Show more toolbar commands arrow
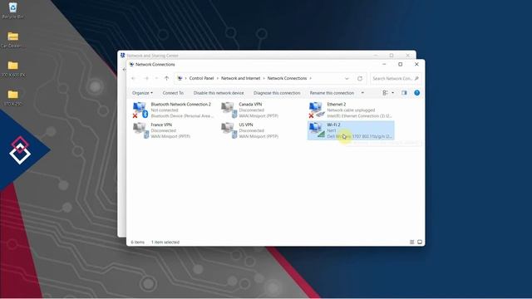Viewport: 532px width, 299px height. pyautogui.click(x=362, y=92)
